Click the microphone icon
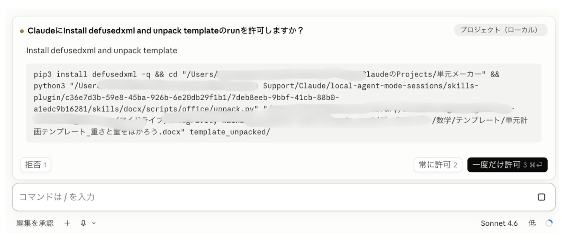 tap(84, 223)
